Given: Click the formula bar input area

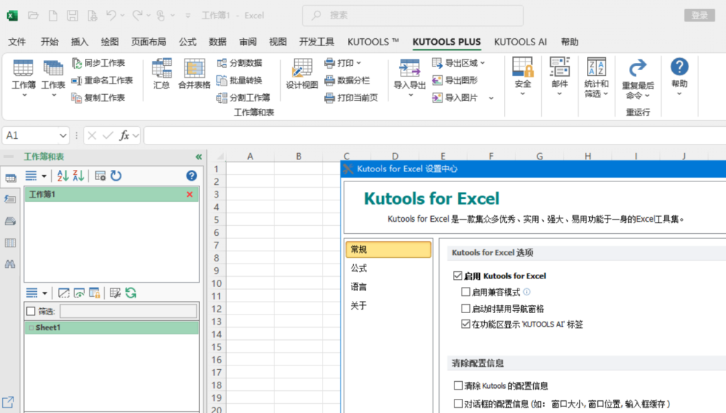Looking at the screenshot, I should (435, 135).
